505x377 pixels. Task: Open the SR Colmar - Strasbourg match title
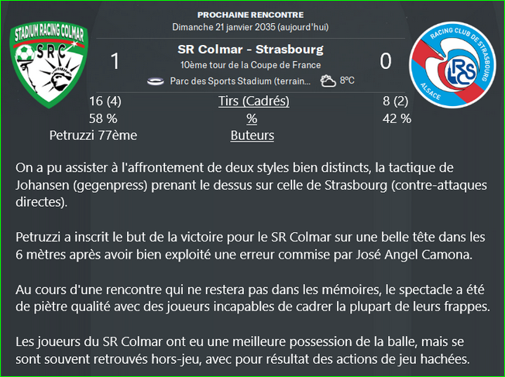pos(251,50)
